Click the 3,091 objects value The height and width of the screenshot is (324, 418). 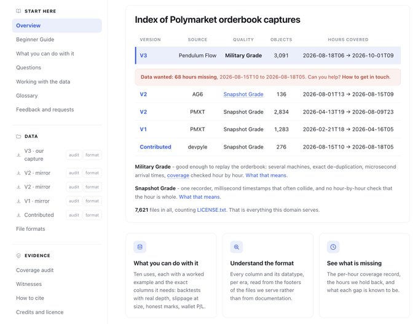pyautogui.click(x=282, y=55)
